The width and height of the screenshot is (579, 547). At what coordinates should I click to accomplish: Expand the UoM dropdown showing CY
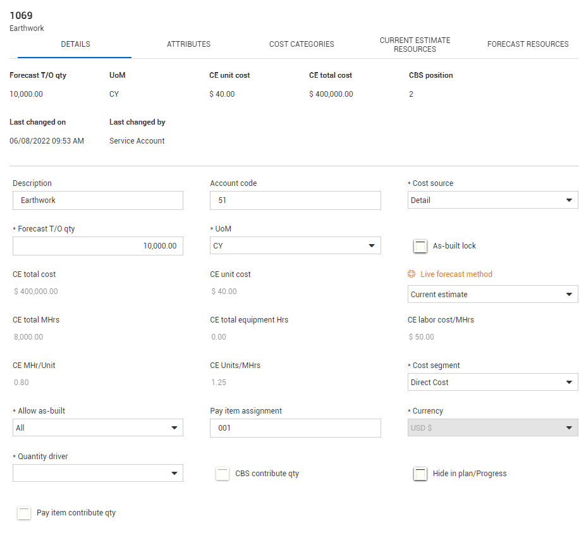(295, 246)
